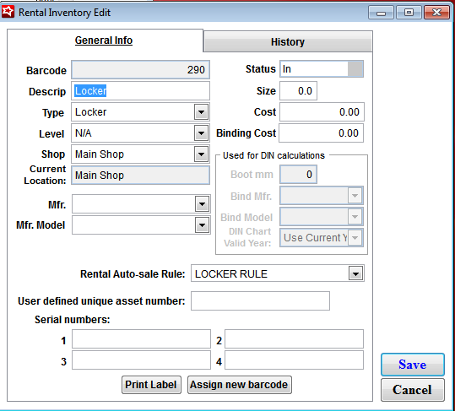Viewport: 455px width, 411px height.
Task: Click the user defined unique asset number field
Action: [x=260, y=300]
